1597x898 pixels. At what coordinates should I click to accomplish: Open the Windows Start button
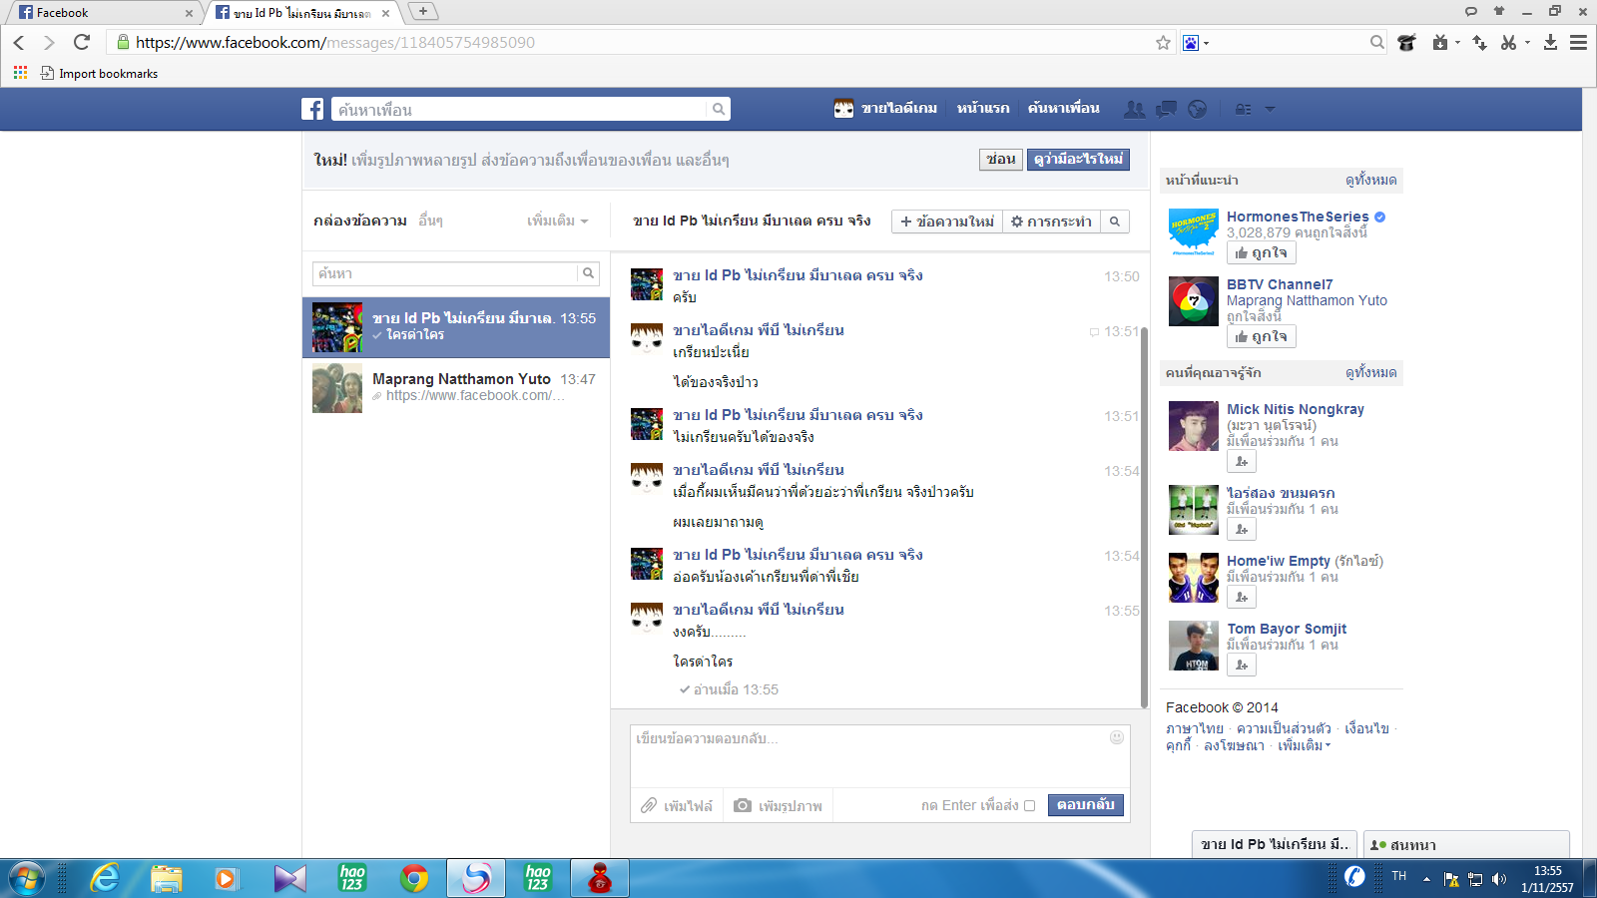[x=27, y=878]
